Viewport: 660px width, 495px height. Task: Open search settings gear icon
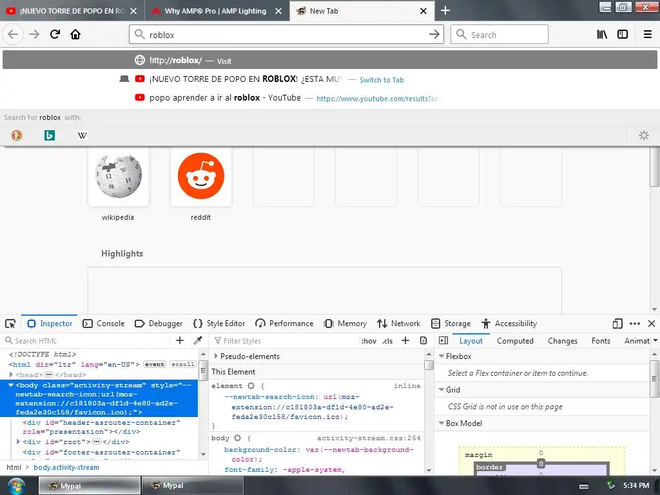point(644,135)
